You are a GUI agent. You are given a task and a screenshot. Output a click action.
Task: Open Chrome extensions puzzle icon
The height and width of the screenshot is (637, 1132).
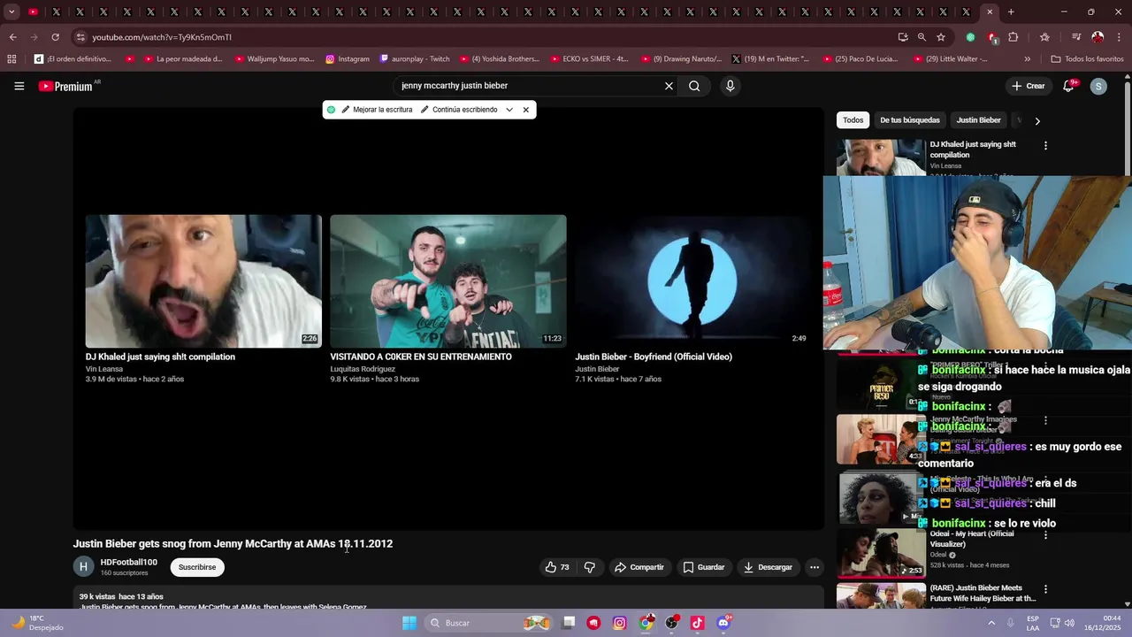(x=1013, y=37)
